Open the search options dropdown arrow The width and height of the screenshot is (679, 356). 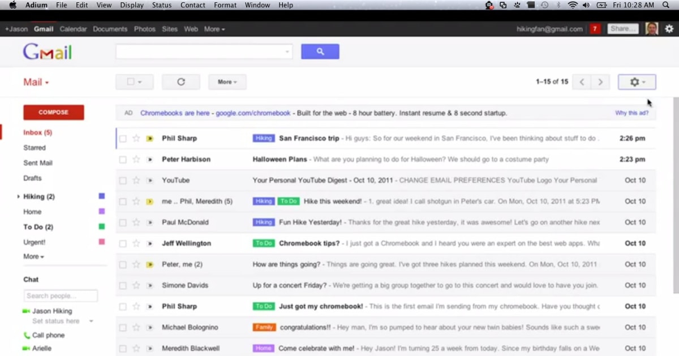[287, 52]
